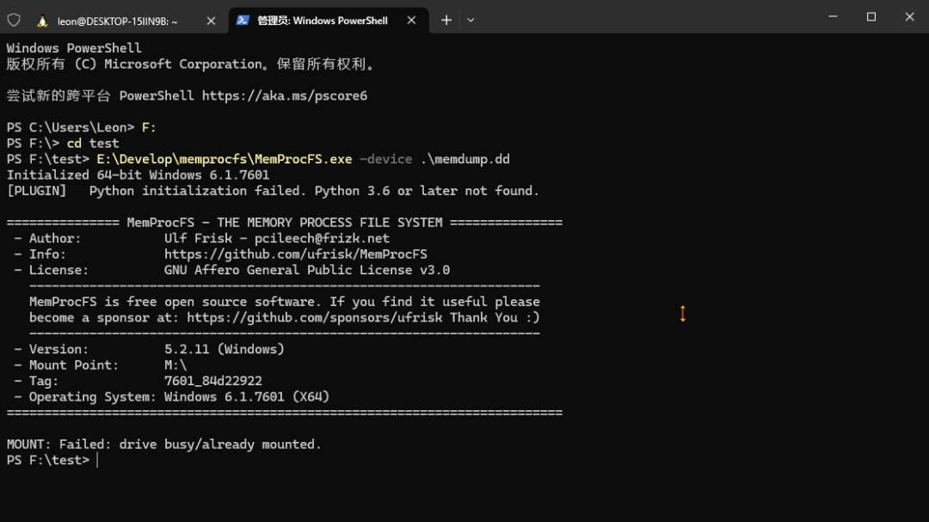The width and height of the screenshot is (929, 522).
Task: Click the MemProcFS banner header line
Action: click(x=285, y=223)
